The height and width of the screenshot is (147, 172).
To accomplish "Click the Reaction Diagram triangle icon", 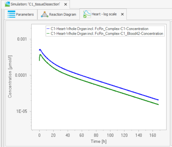I will click(x=45, y=14).
